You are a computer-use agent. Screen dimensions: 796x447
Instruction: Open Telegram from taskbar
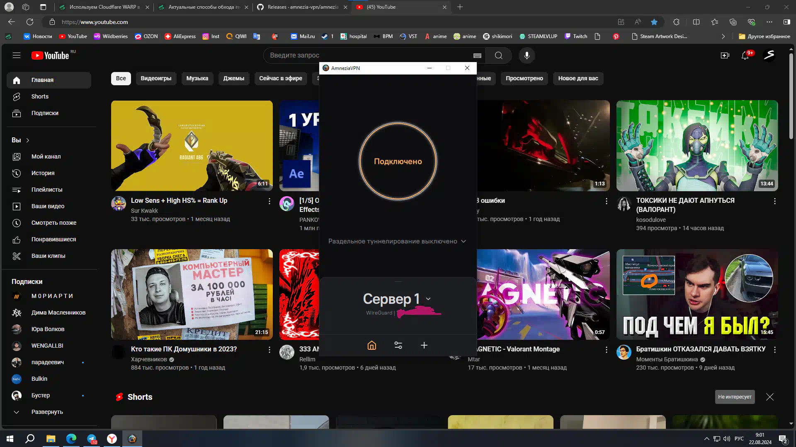tap(92, 439)
